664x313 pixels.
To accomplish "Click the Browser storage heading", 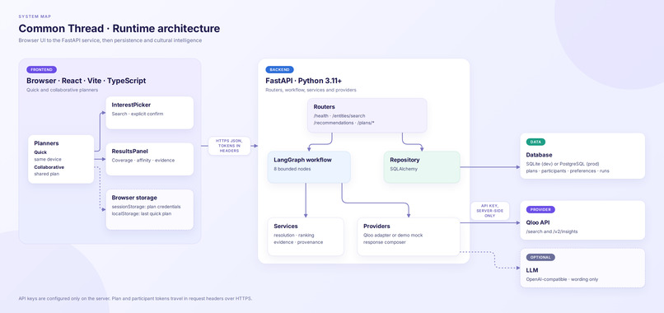I will point(134,198).
